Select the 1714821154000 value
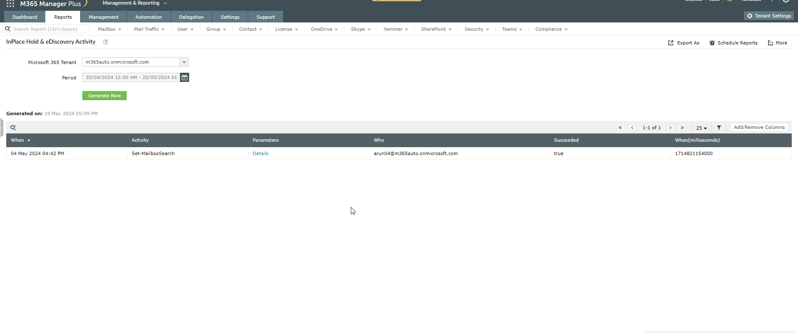Viewport: 798px width, 333px height. pyautogui.click(x=694, y=153)
